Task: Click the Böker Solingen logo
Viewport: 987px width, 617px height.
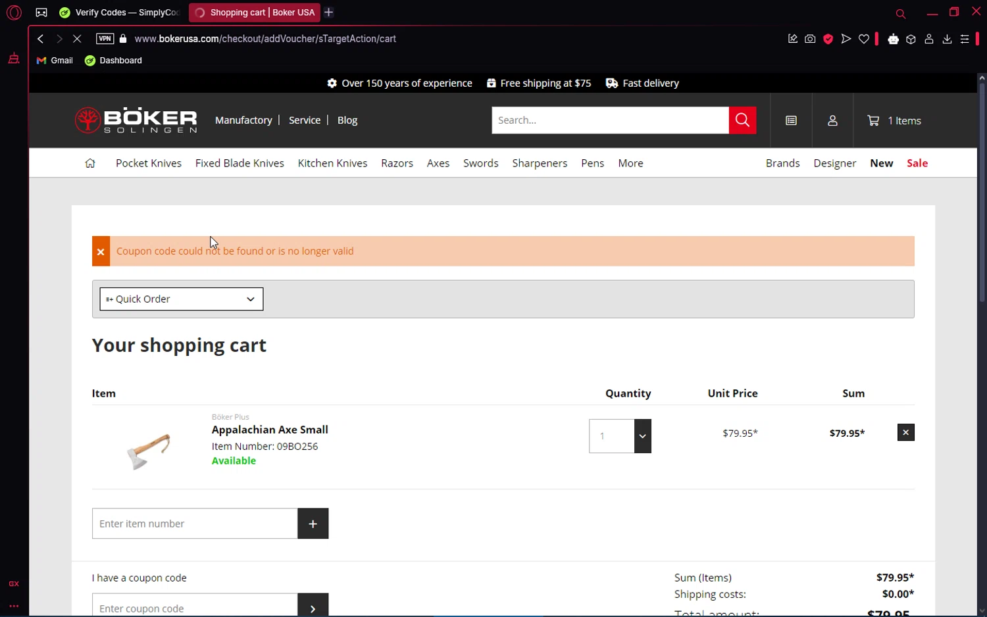Action: click(x=136, y=120)
